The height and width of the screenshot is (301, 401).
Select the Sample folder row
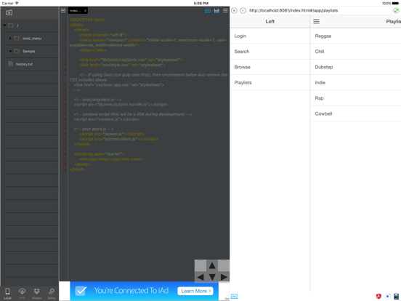tap(31, 51)
